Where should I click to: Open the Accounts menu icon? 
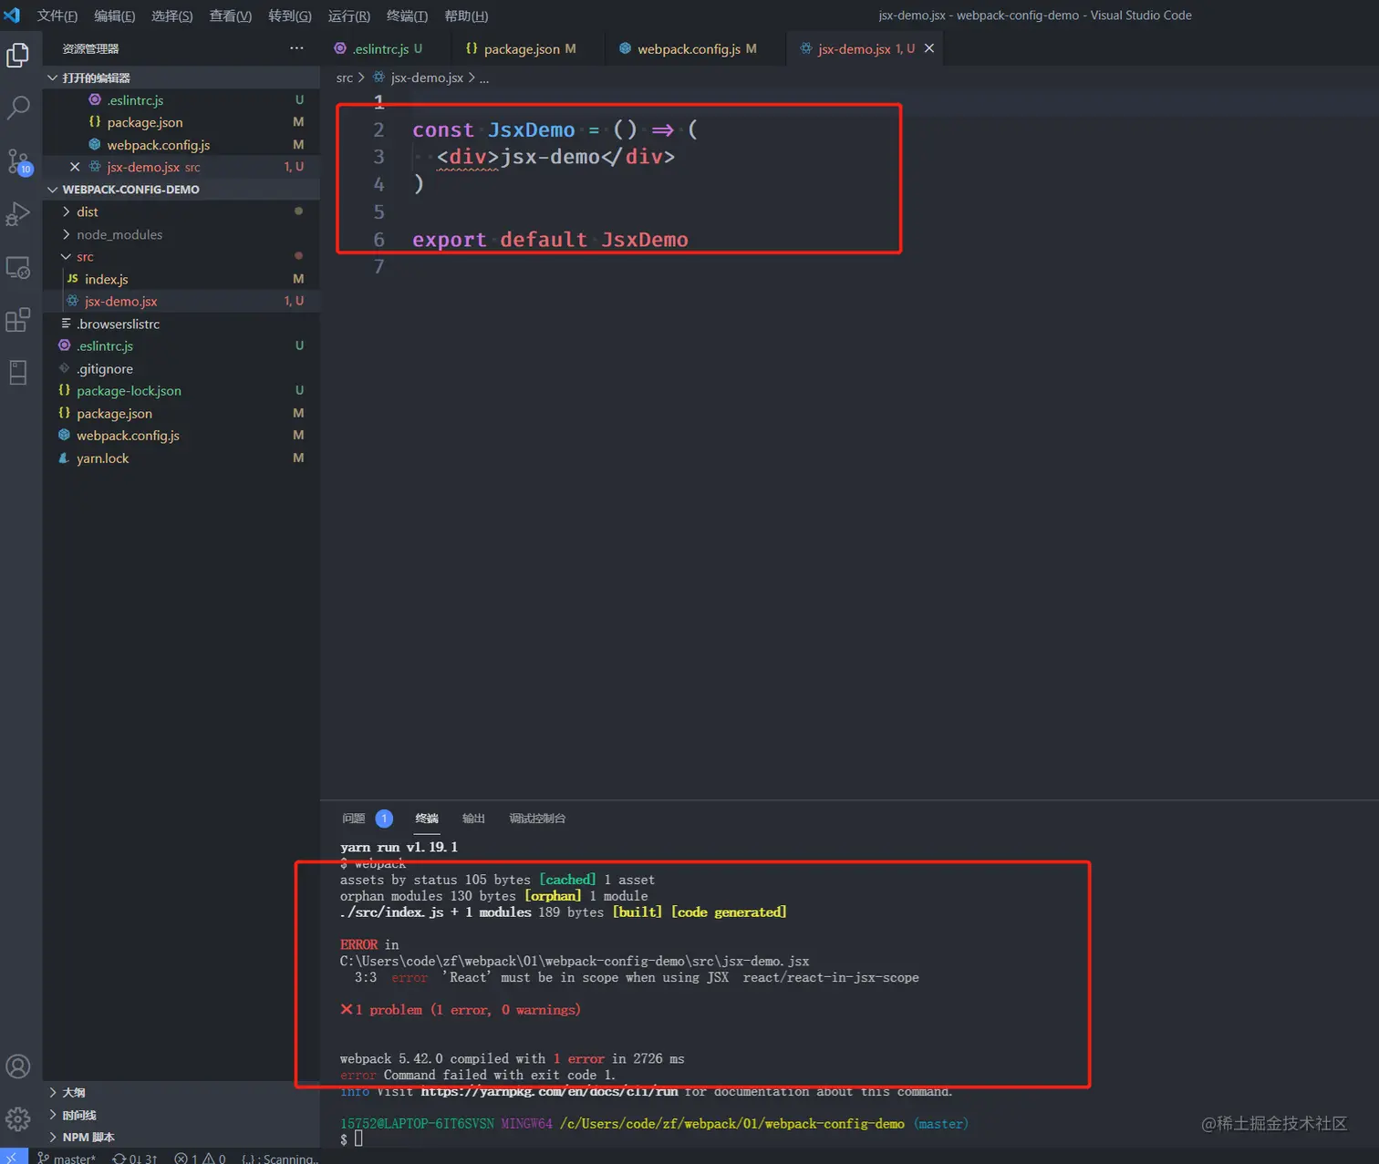point(18,1066)
